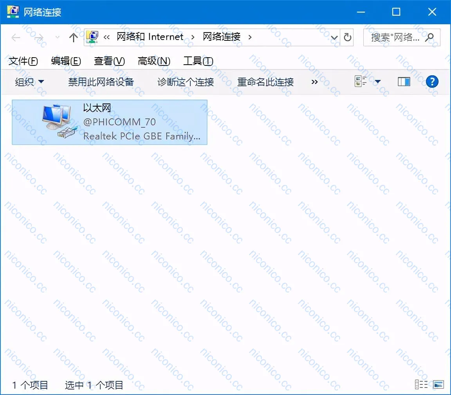Image resolution: width=451 pixels, height=395 pixels.
Task: Minimize the 网络连接 window
Action: click(361, 12)
